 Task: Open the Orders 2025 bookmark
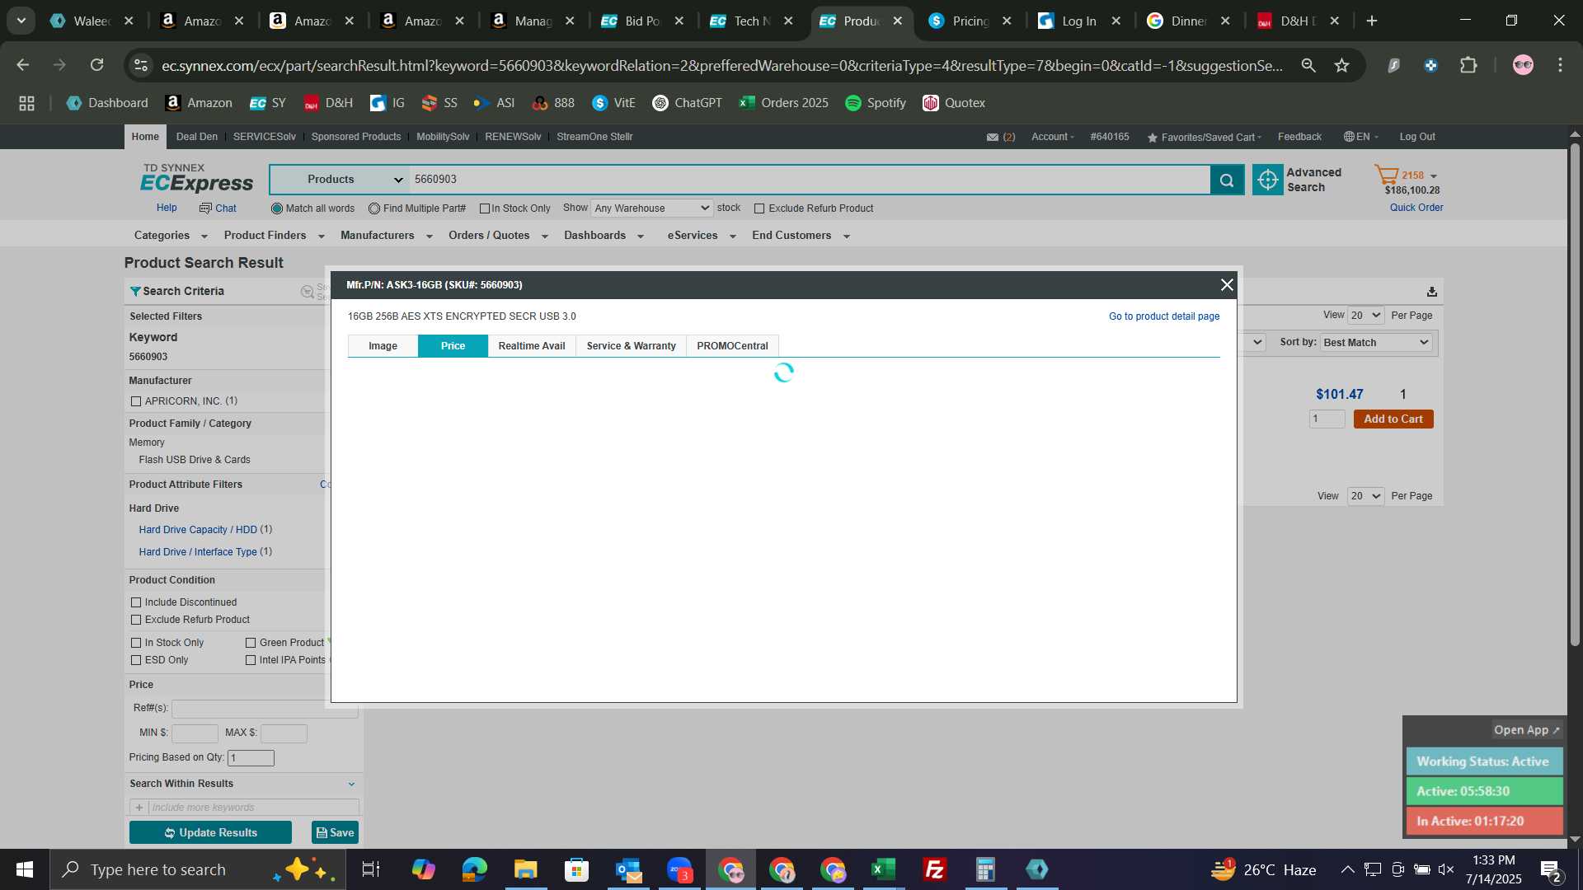click(x=784, y=103)
